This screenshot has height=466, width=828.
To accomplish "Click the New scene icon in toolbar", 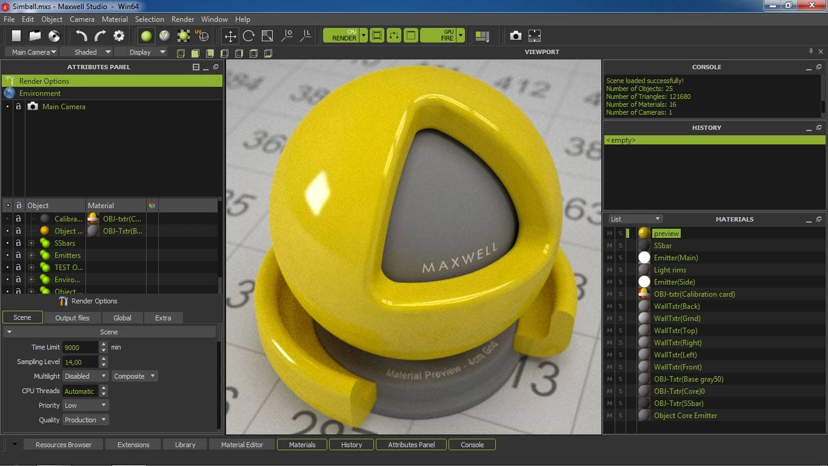I will [x=16, y=36].
